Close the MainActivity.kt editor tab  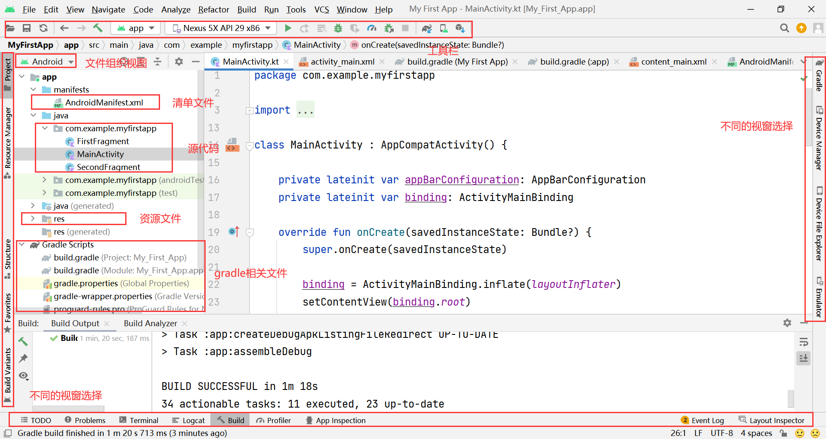pos(286,62)
